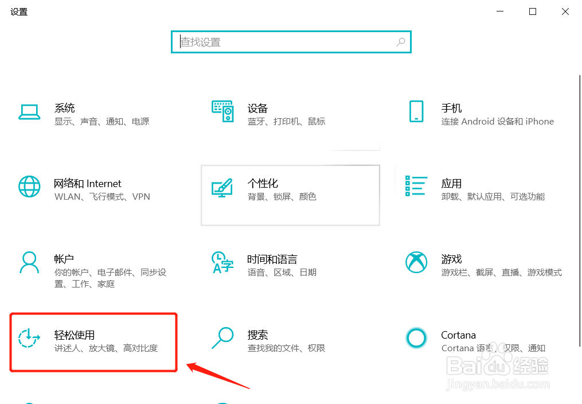Select the 个性化 category title
The image size is (582, 404).
263,184
